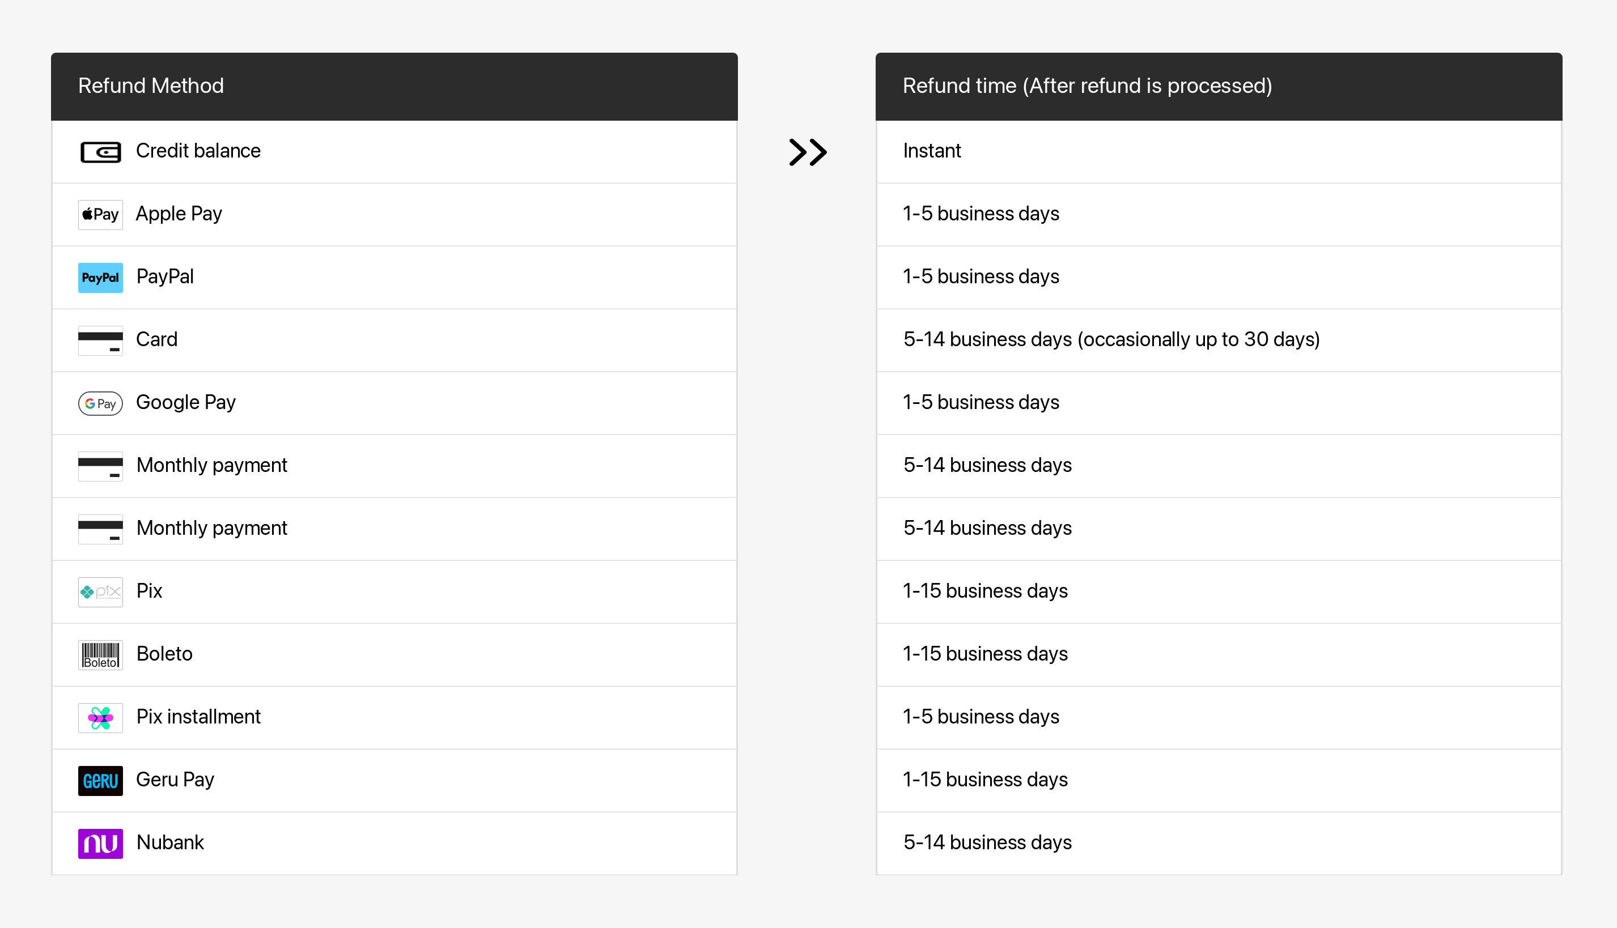Click the Apple Pay logo icon
Viewport: 1617px width, 928px height.
(100, 214)
